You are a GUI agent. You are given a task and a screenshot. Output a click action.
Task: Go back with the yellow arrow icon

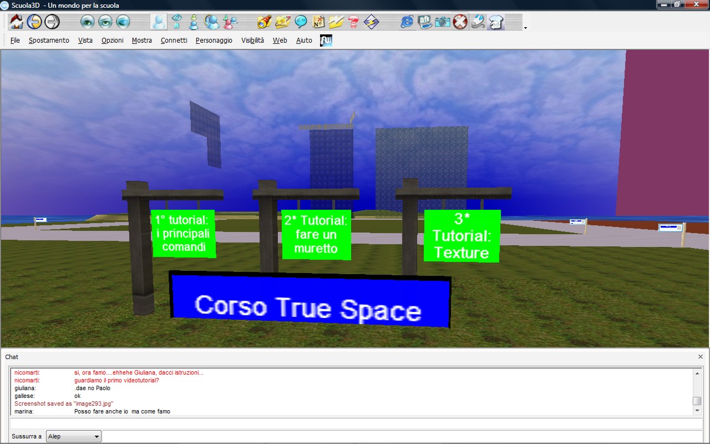click(x=34, y=22)
